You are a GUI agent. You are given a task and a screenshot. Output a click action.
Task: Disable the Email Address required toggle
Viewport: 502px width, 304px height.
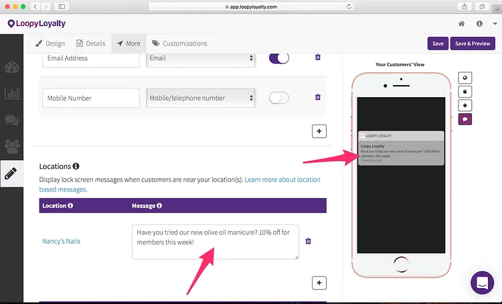(x=279, y=58)
